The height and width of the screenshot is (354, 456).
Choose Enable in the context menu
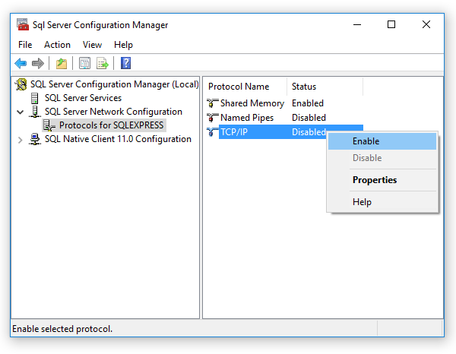click(x=382, y=141)
